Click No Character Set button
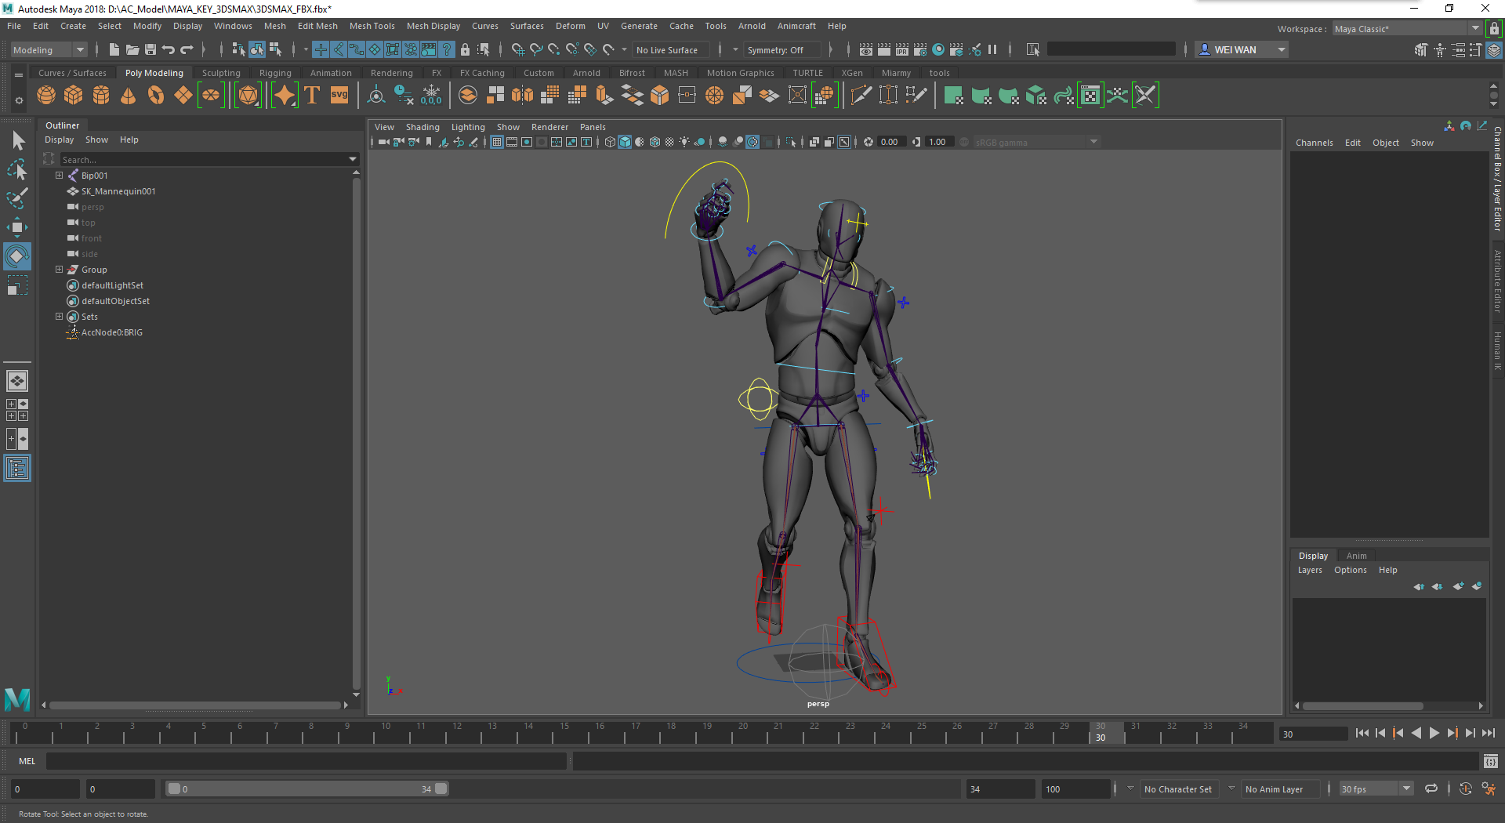Viewport: 1505px width, 823px height. click(x=1177, y=789)
